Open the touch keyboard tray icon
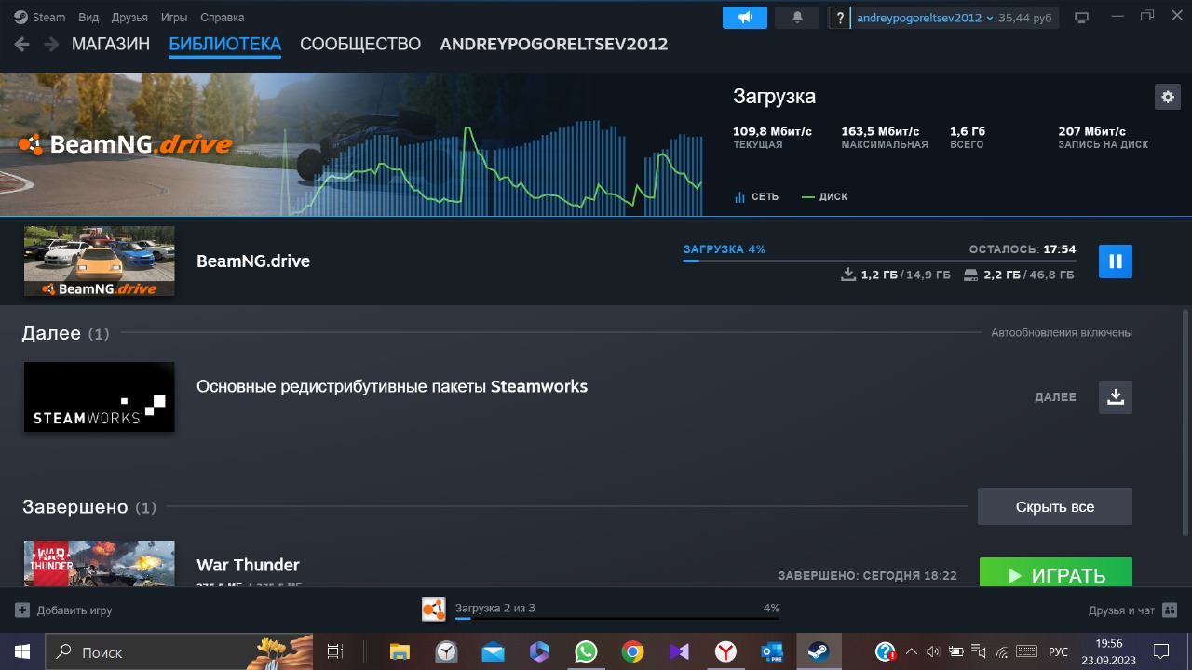The image size is (1192, 670). 1026,651
